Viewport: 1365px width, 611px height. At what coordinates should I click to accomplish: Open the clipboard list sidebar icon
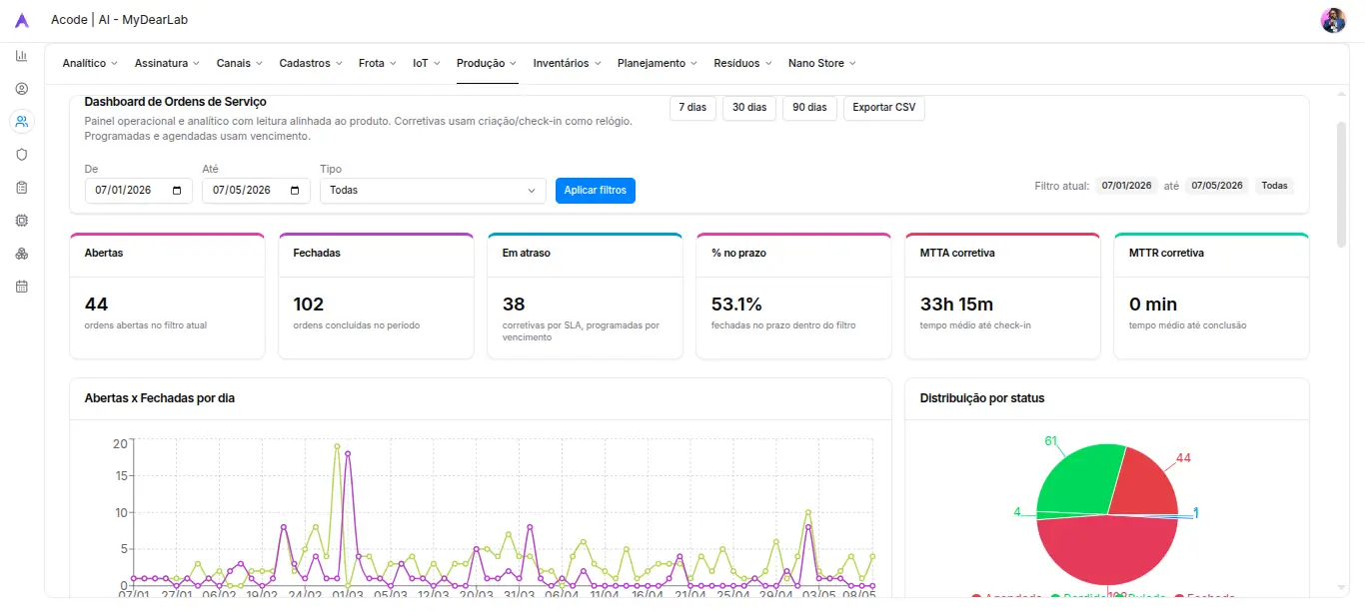point(22,188)
